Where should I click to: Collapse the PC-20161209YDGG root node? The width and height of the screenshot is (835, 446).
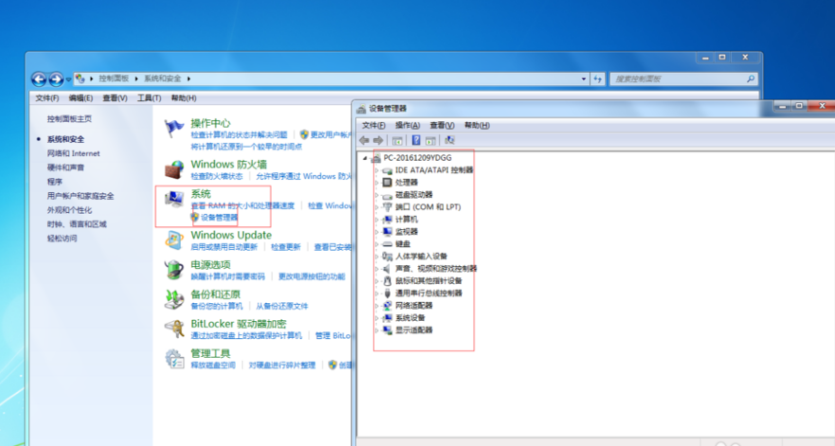tap(367, 157)
